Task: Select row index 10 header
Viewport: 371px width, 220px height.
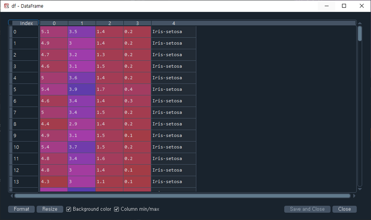Action: coord(24,147)
